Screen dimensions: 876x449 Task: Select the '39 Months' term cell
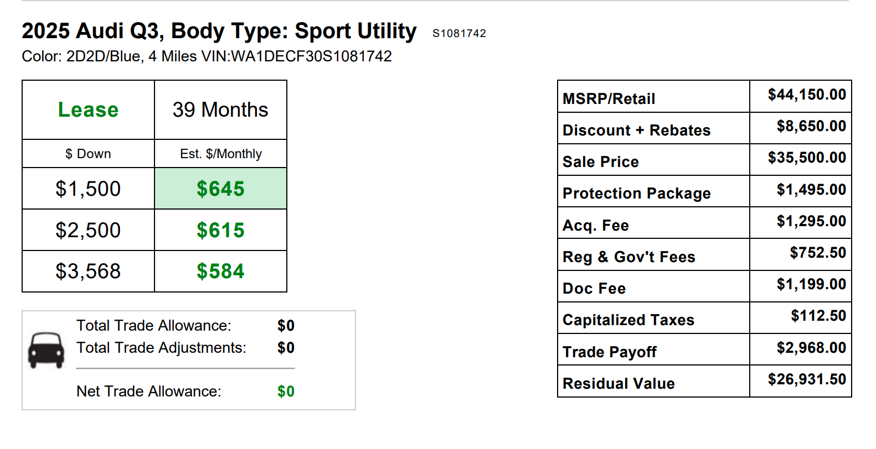220,109
